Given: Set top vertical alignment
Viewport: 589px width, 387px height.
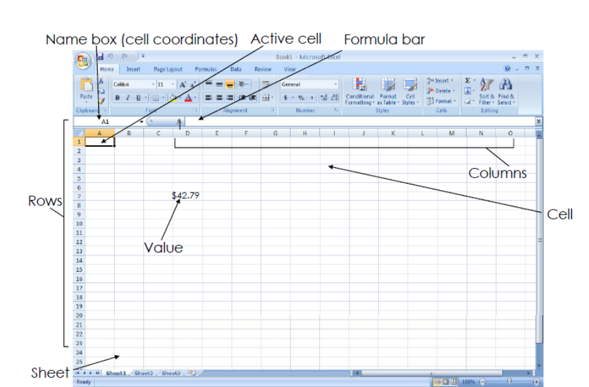Looking at the screenshot, I should coord(209,84).
